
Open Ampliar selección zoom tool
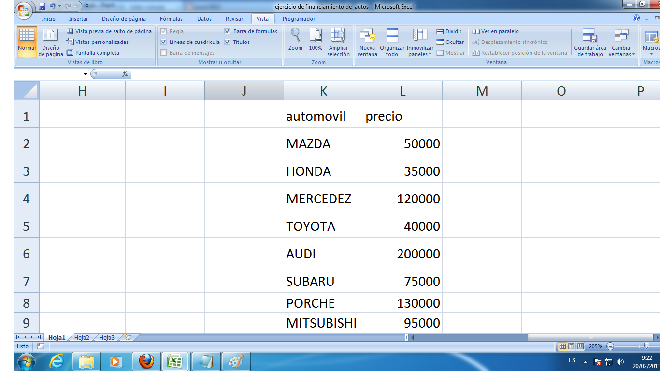[x=338, y=41]
